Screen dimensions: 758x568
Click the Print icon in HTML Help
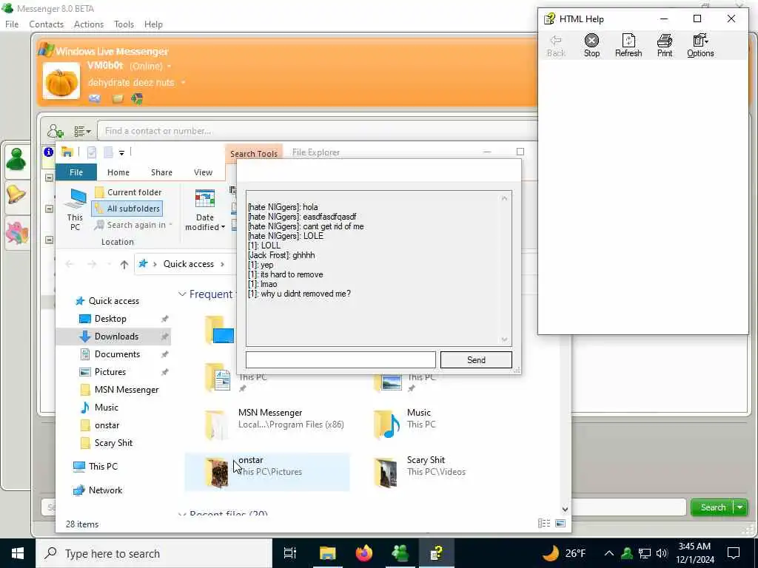(664, 45)
